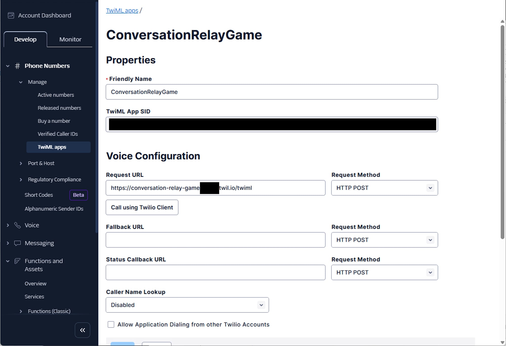Click the Functions and Assets icon

click(17, 261)
